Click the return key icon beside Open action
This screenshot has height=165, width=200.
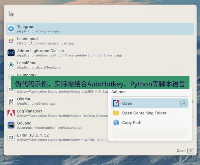coord(184,103)
